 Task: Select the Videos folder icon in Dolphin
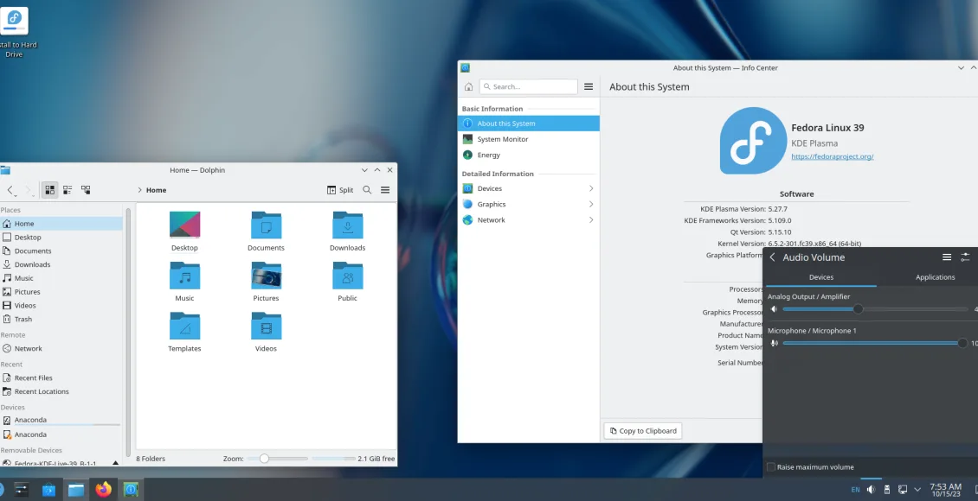(266, 327)
